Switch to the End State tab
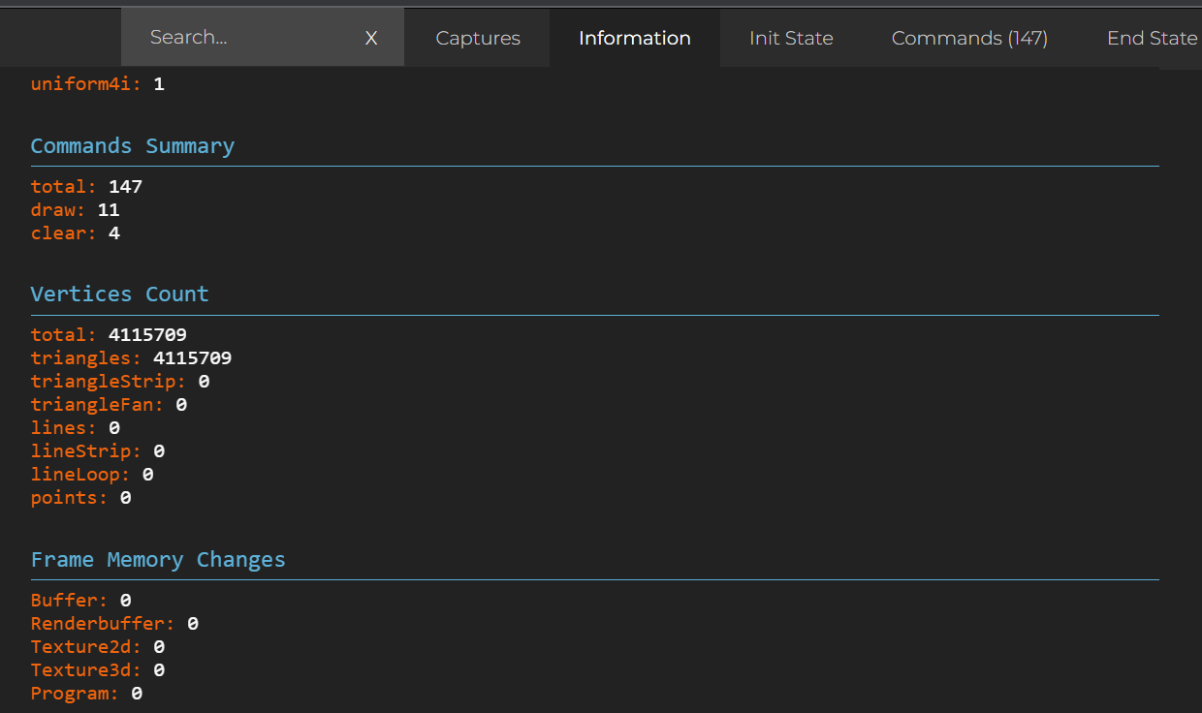Screen dimensions: 1202x713 click(x=1152, y=38)
